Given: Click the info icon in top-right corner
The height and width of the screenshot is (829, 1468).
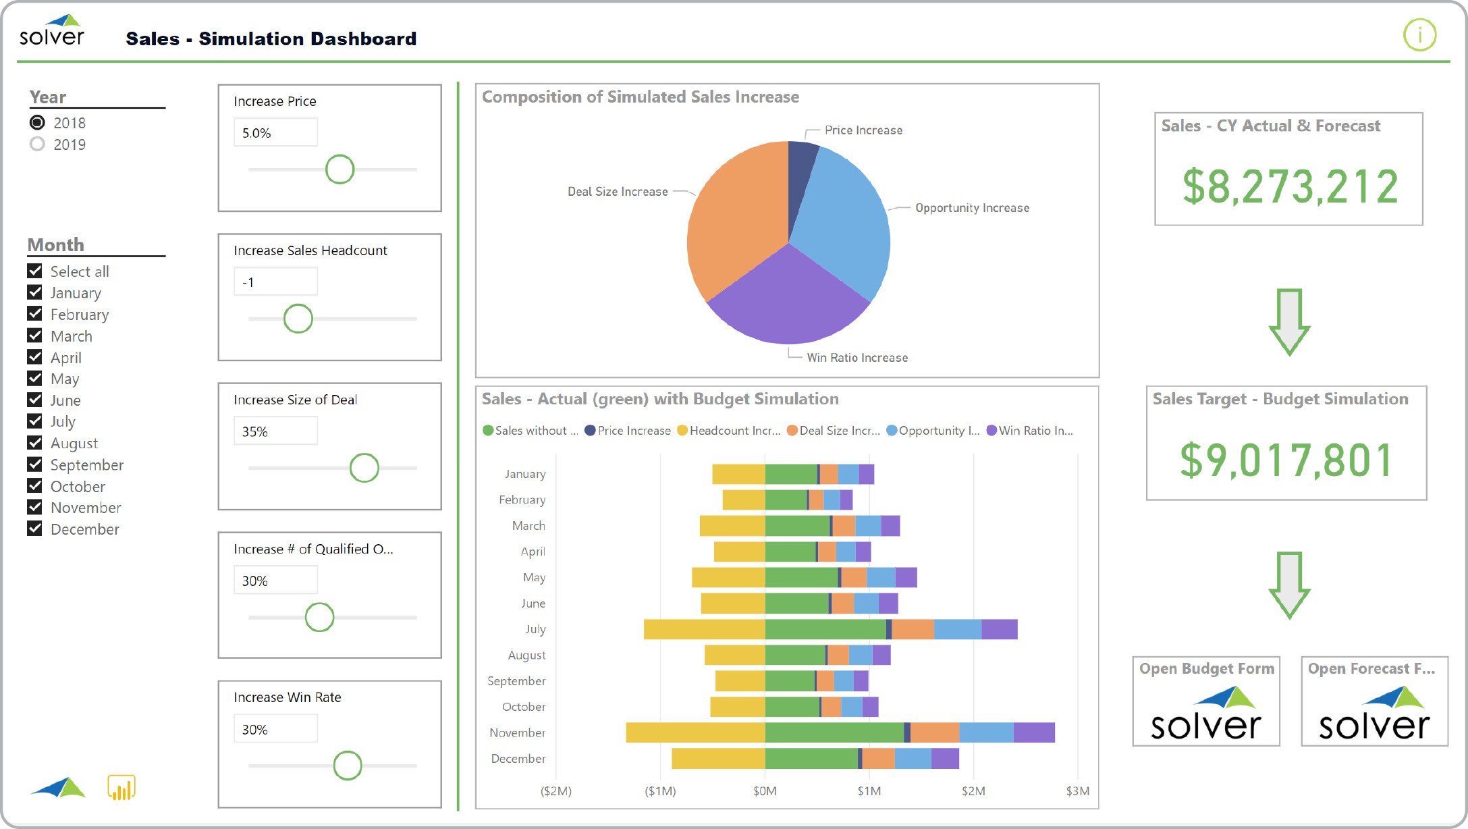Looking at the screenshot, I should 1419,35.
